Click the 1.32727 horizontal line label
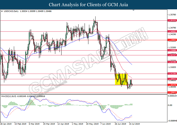177x126 pixels. pos(172,55)
